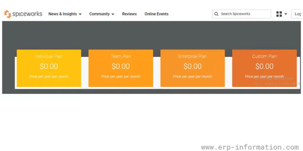Open the News & Insights menu label
The image size is (303, 151).
tap(62, 14)
